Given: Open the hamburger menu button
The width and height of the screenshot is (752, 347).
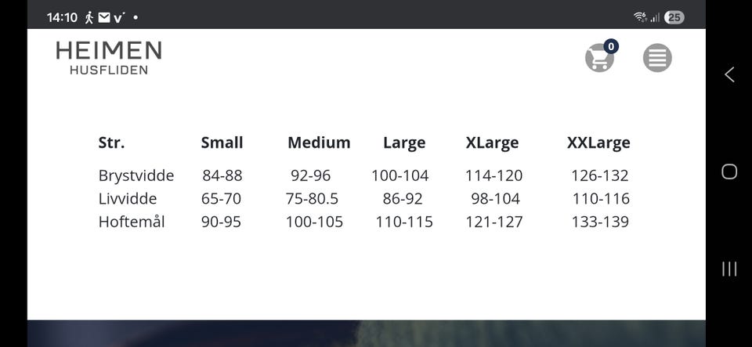Looking at the screenshot, I should (657, 58).
